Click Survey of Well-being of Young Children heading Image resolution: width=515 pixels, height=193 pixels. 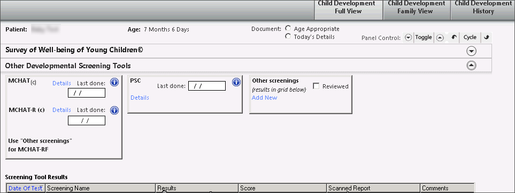74,50
